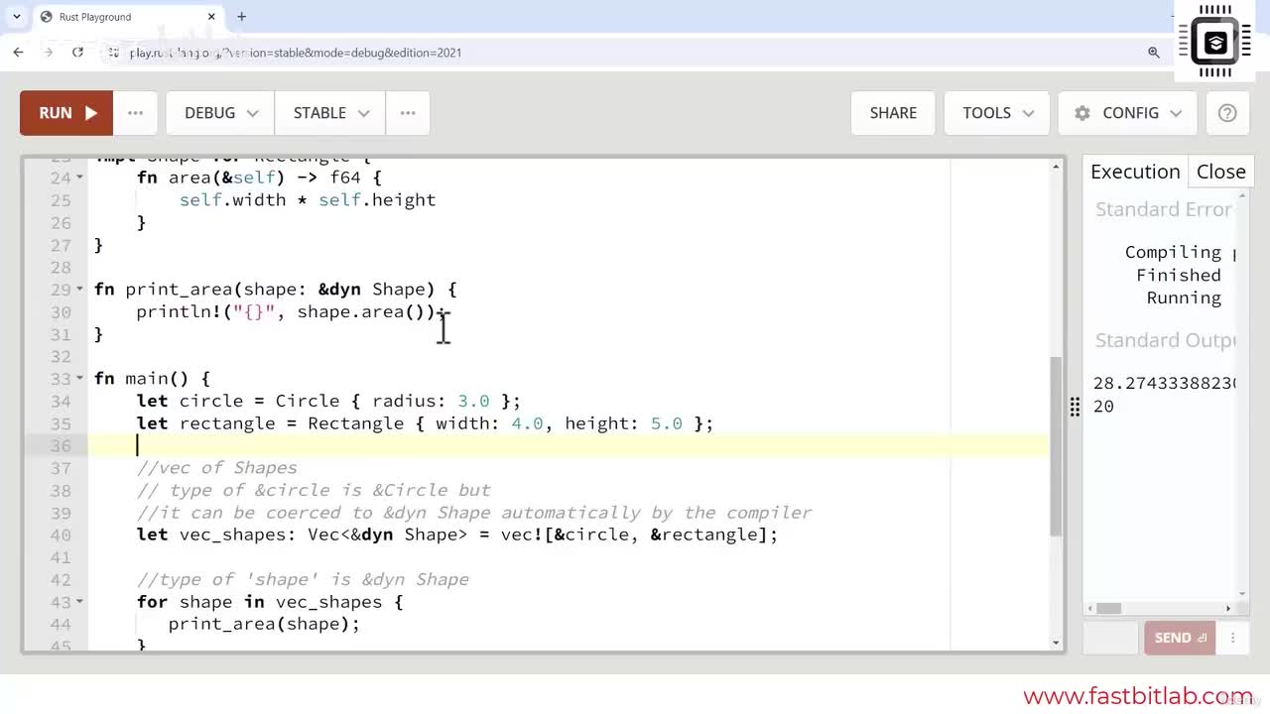Click 'Compiling' in the standard error output
The image size is (1270, 714).
pos(1173,253)
